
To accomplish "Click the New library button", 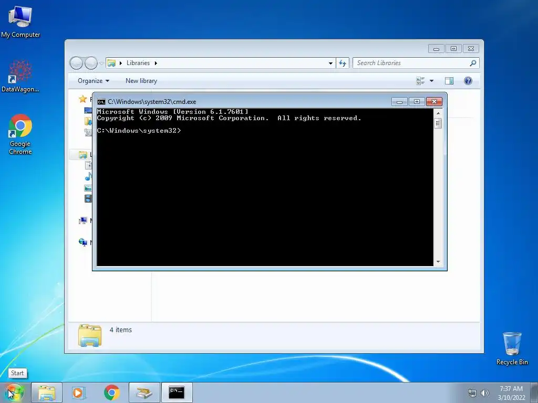I will (x=141, y=81).
